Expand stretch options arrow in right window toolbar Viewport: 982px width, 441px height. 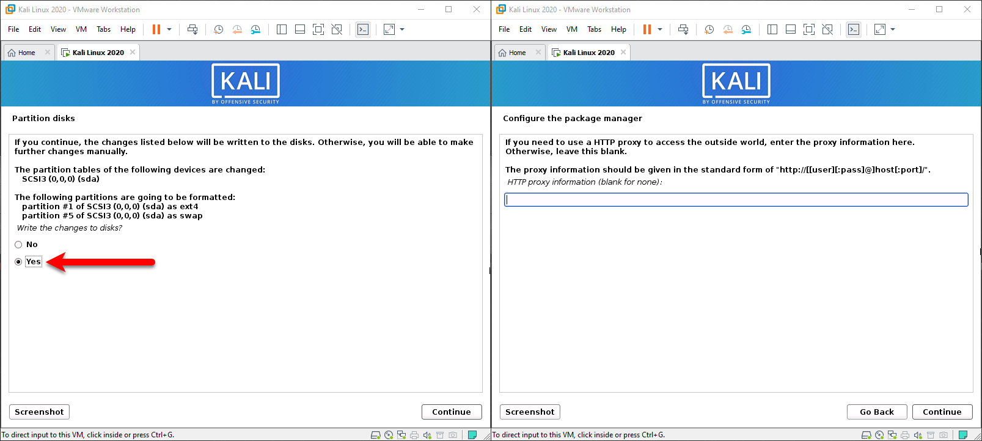point(893,29)
